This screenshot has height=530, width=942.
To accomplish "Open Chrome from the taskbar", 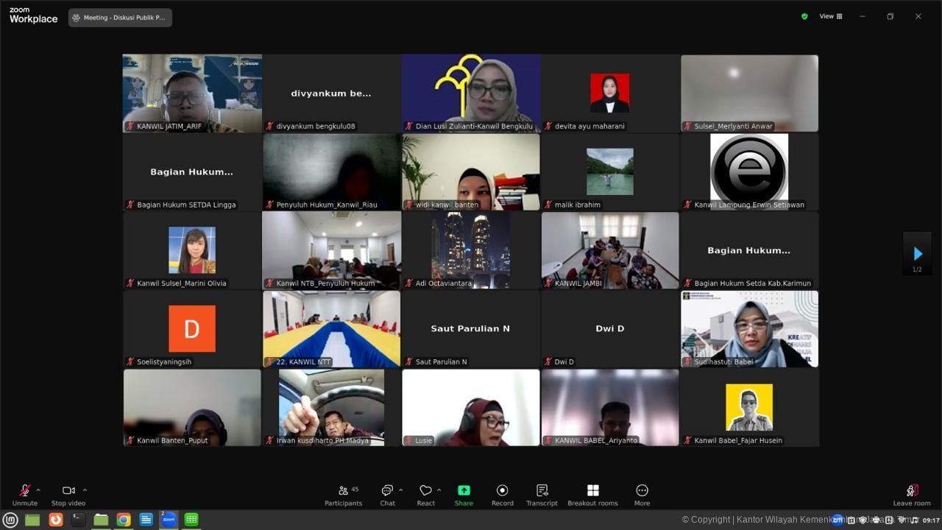I will (124, 520).
